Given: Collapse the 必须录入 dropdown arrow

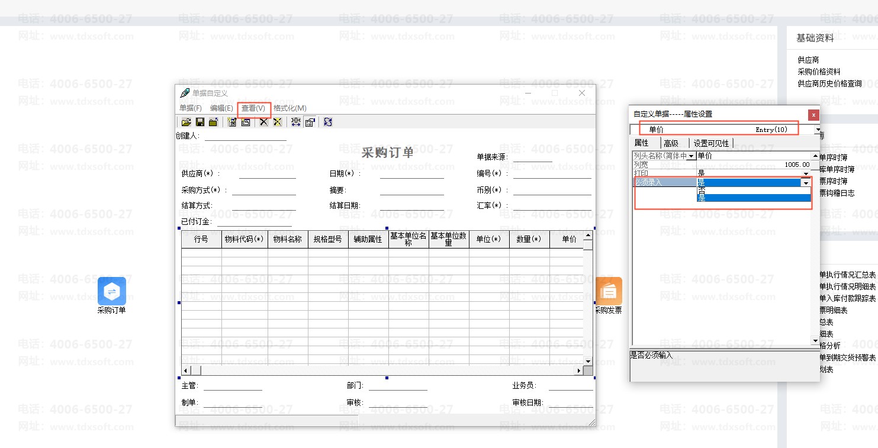Looking at the screenshot, I should (x=806, y=183).
